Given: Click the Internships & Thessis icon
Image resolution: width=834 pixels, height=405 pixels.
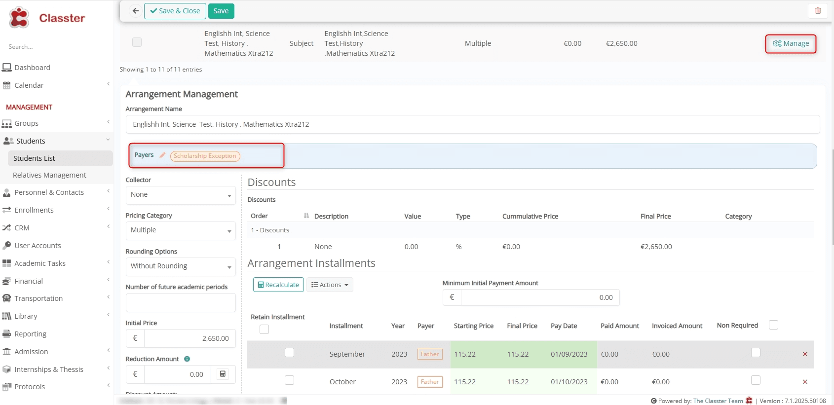Looking at the screenshot, I should tap(7, 369).
